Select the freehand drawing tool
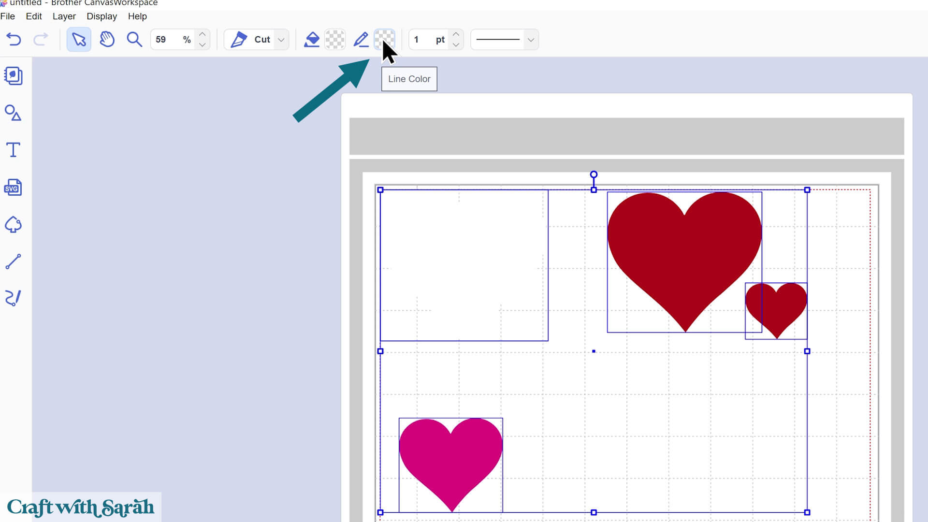Image resolution: width=928 pixels, height=522 pixels. point(13,298)
